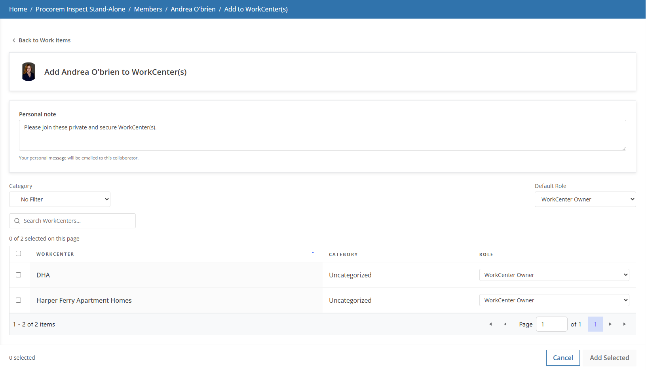Click Uncategorized cell in Harper Ferry row
The width and height of the screenshot is (646, 370).
pos(350,300)
